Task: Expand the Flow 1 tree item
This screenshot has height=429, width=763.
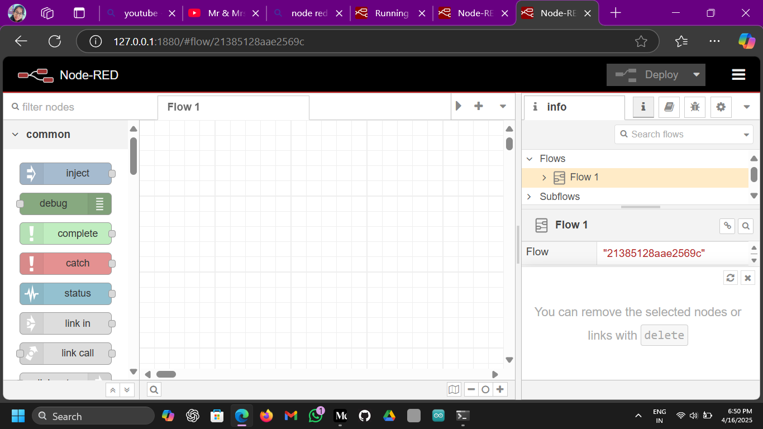Action: tap(544, 178)
